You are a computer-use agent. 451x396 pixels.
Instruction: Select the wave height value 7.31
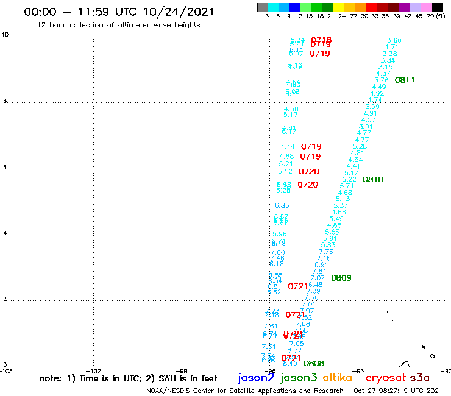[x=269, y=347]
